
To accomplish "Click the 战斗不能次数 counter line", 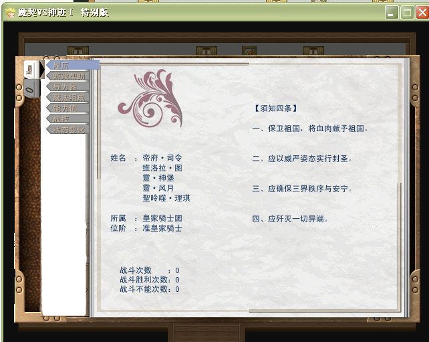I will [150, 289].
